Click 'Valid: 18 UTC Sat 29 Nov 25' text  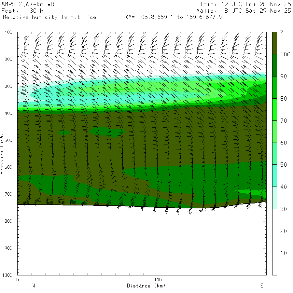coord(244,11)
